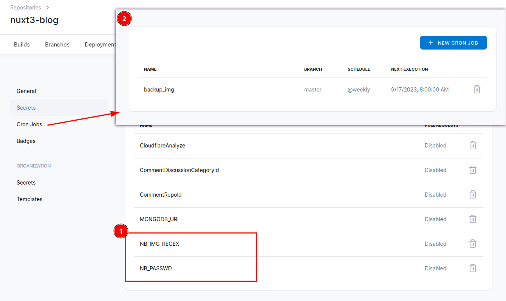The image size is (506, 301).
Task: Delete the MONGODB_URI secret
Action: coord(472,219)
